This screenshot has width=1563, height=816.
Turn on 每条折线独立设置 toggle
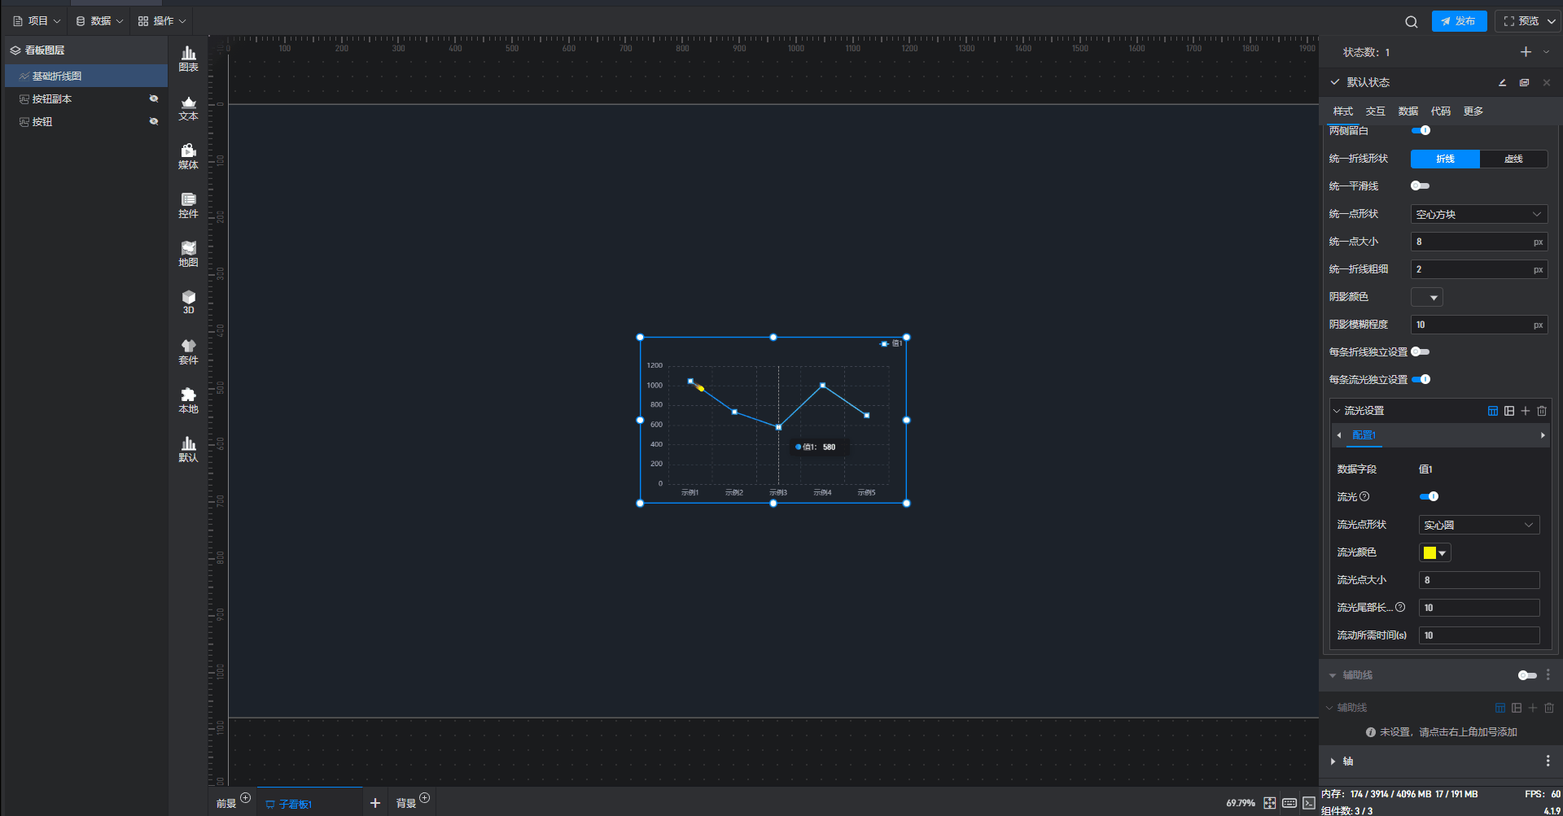pos(1420,352)
